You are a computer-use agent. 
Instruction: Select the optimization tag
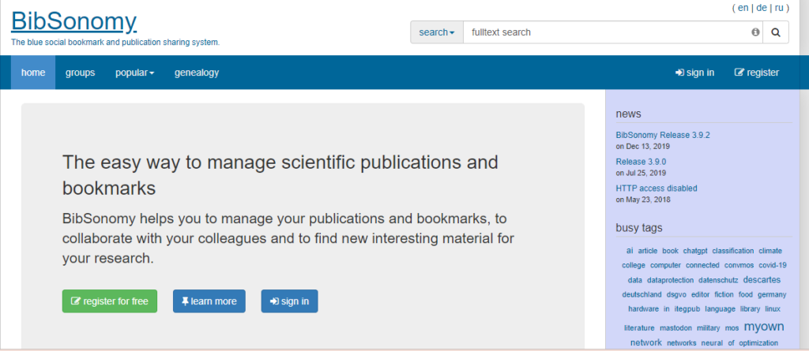point(758,343)
